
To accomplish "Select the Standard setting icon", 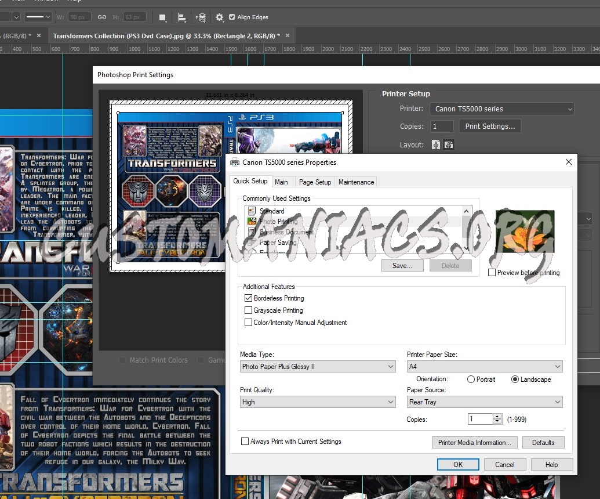I will pos(252,211).
